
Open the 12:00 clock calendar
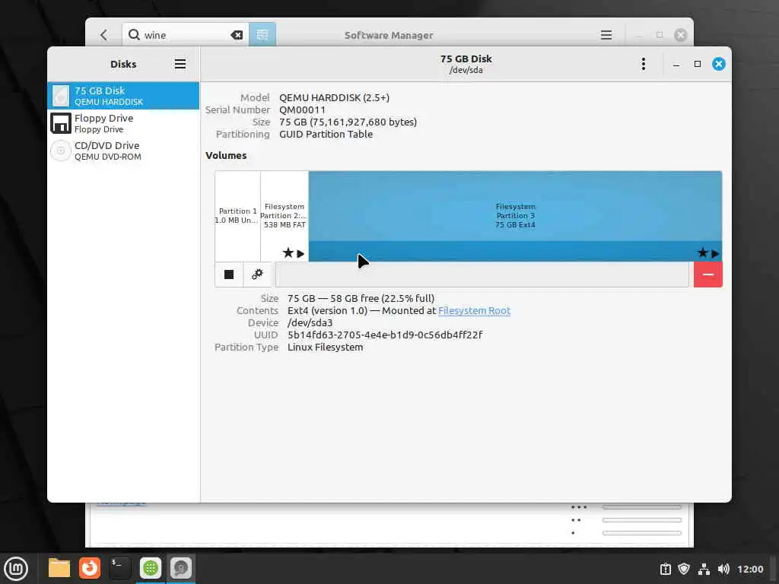(x=749, y=569)
